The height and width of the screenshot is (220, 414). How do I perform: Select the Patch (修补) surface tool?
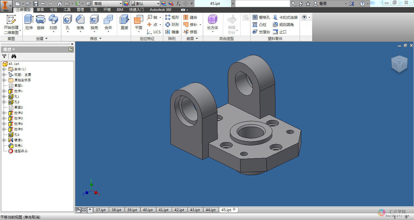click(x=190, y=25)
